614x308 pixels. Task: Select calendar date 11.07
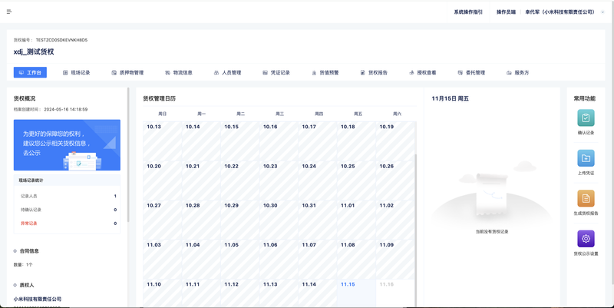tap(317, 260)
